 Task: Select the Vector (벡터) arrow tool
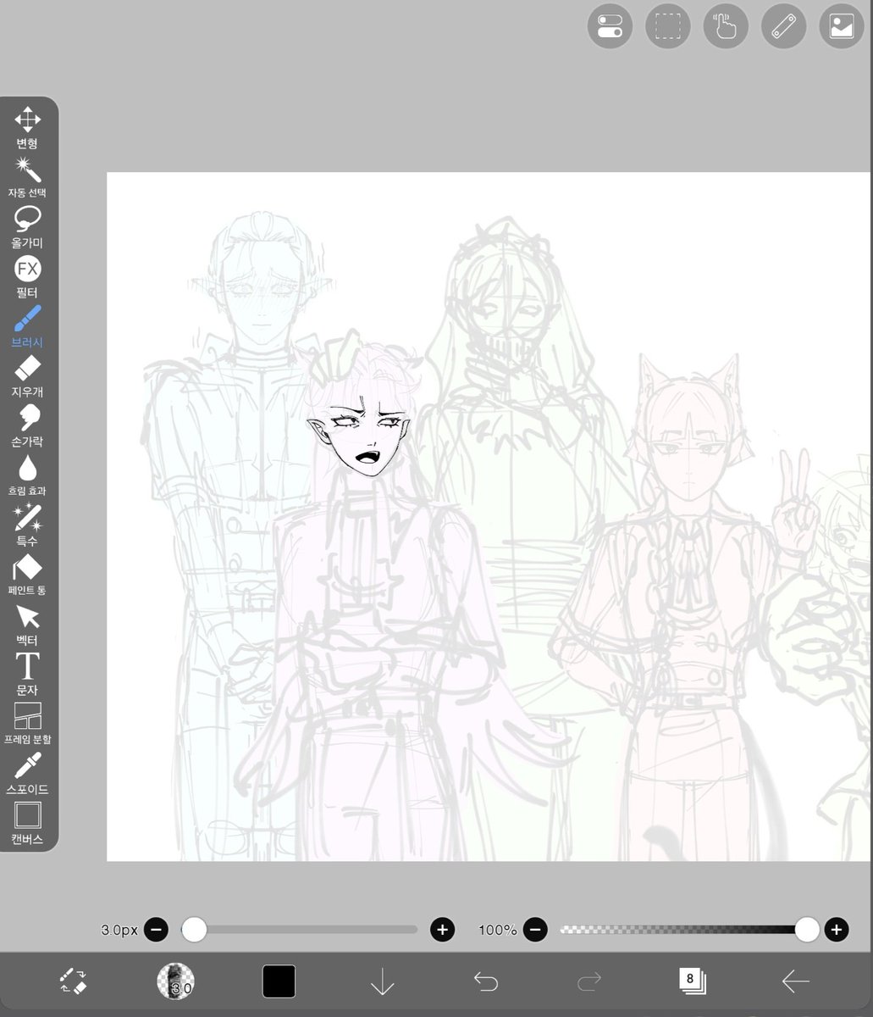coord(27,625)
